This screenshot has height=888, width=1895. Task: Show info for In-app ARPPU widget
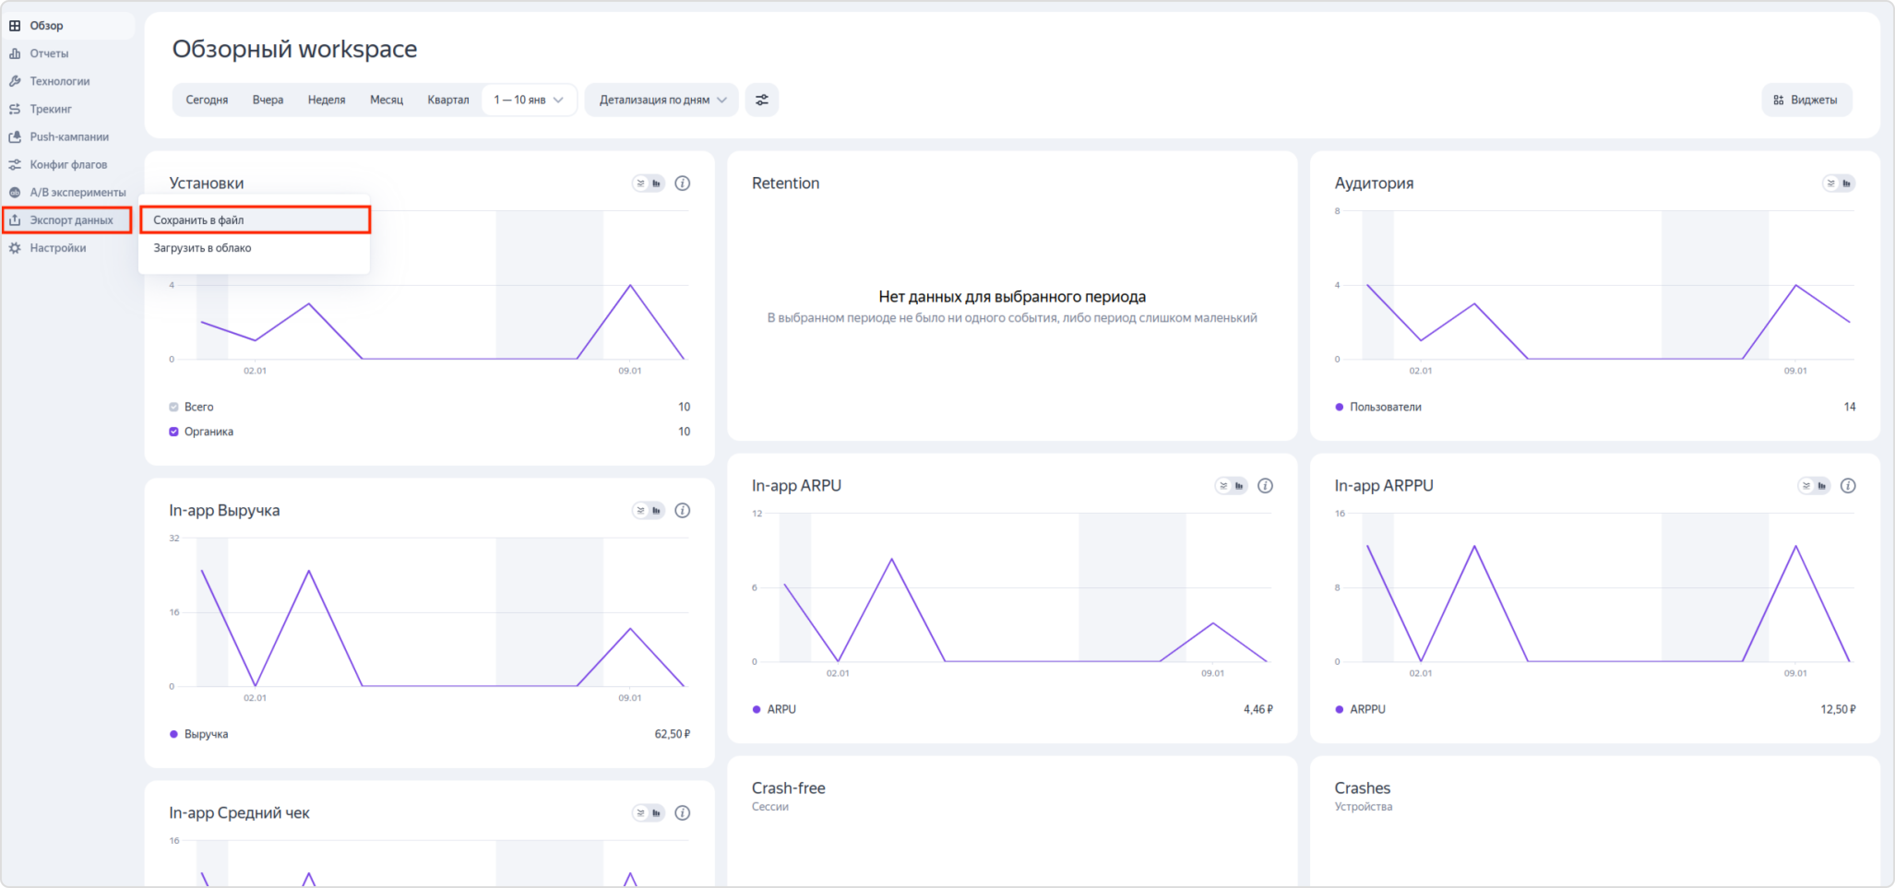pyautogui.click(x=1848, y=486)
